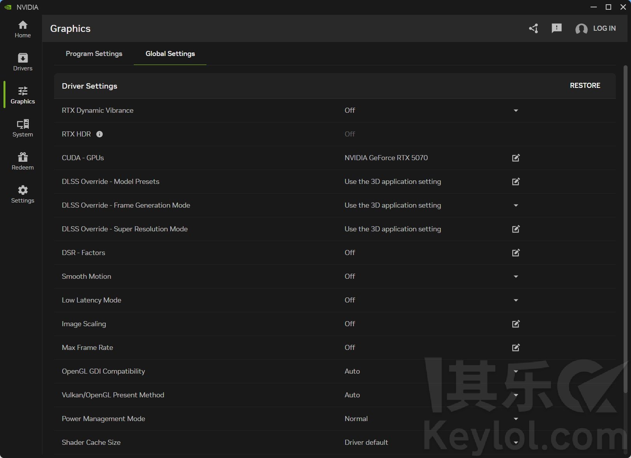Edit the CUDA - GPUs setting
Screen dimensions: 631x458
coord(516,158)
